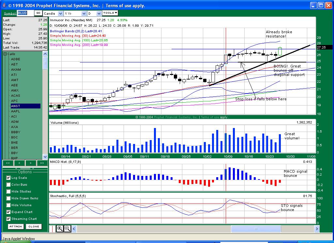Image resolution: width=334 pixels, height=243 pixels.
Task: Zoom in with the magnifier plus icon
Action: pos(60,229)
